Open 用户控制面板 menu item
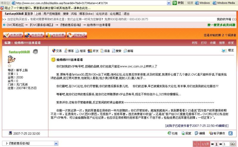 click(52, 14)
